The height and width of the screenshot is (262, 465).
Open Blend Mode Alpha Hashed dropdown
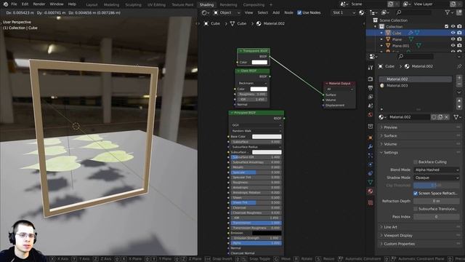[437, 170]
